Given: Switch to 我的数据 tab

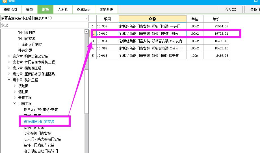Looking at the screenshot, I should point(106,10).
